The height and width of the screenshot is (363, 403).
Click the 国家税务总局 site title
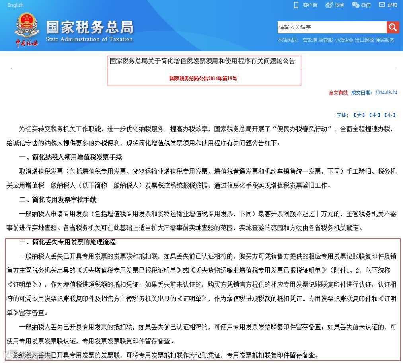coord(90,27)
